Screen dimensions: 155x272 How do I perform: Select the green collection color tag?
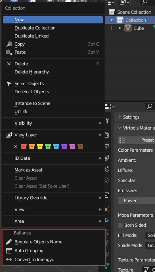[48, 146]
